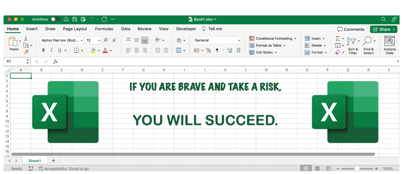
Task: Click the green Share button
Action: [x=384, y=29]
